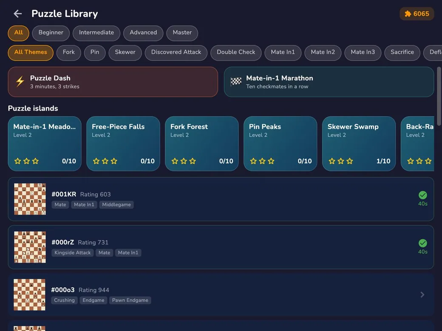Start the Puzzle Dash mode
Image resolution: width=442 pixels, height=331 pixels.
tap(113, 82)
